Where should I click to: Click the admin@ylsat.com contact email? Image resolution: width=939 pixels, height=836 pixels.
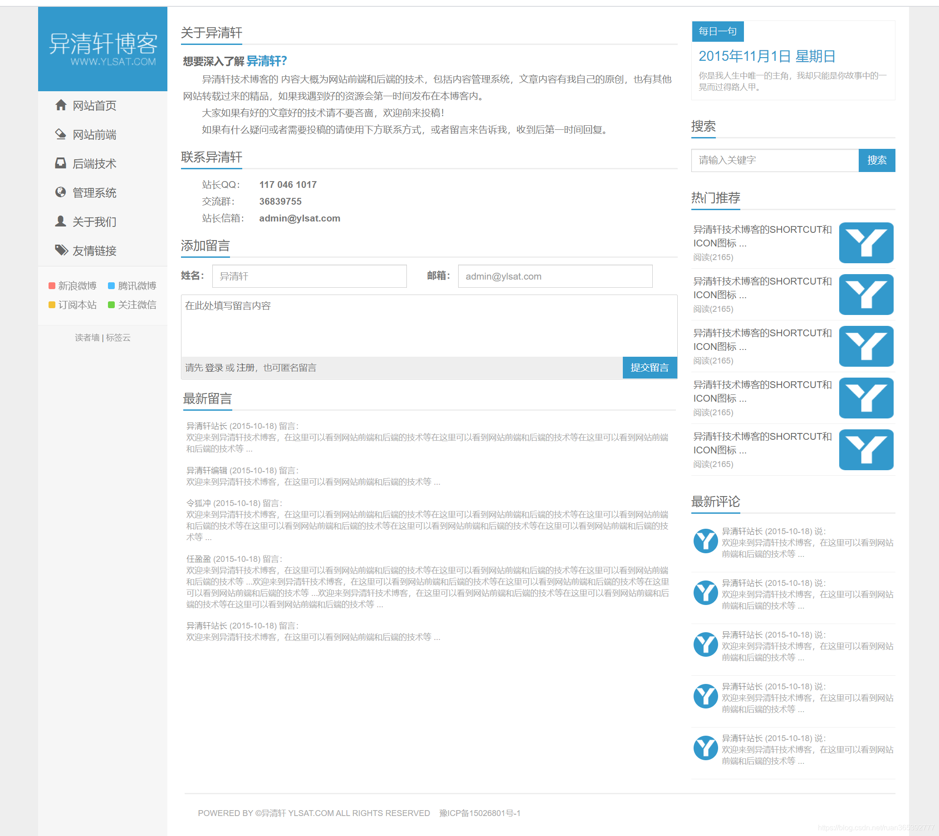click(x=299, y=218)
